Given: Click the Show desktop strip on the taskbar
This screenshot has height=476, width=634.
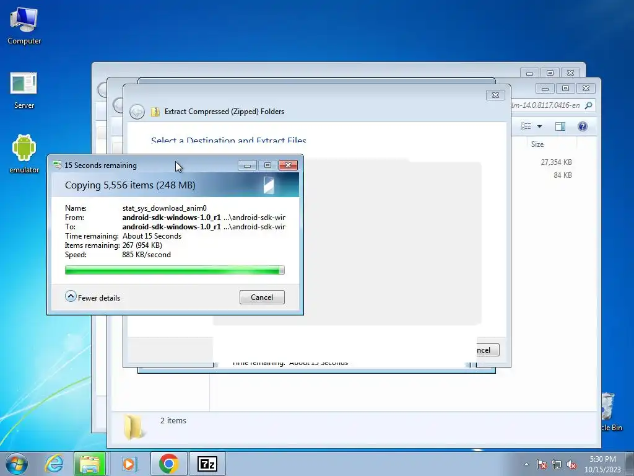Looking at the screenshot, I should [630, 464].
